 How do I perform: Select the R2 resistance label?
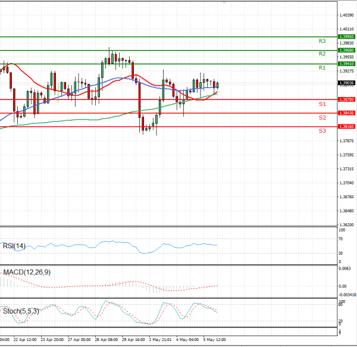(x=322, y=54)
